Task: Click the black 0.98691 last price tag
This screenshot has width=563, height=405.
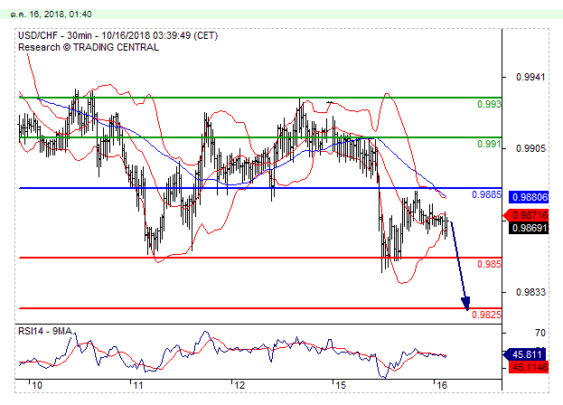Action: (529, 228)
